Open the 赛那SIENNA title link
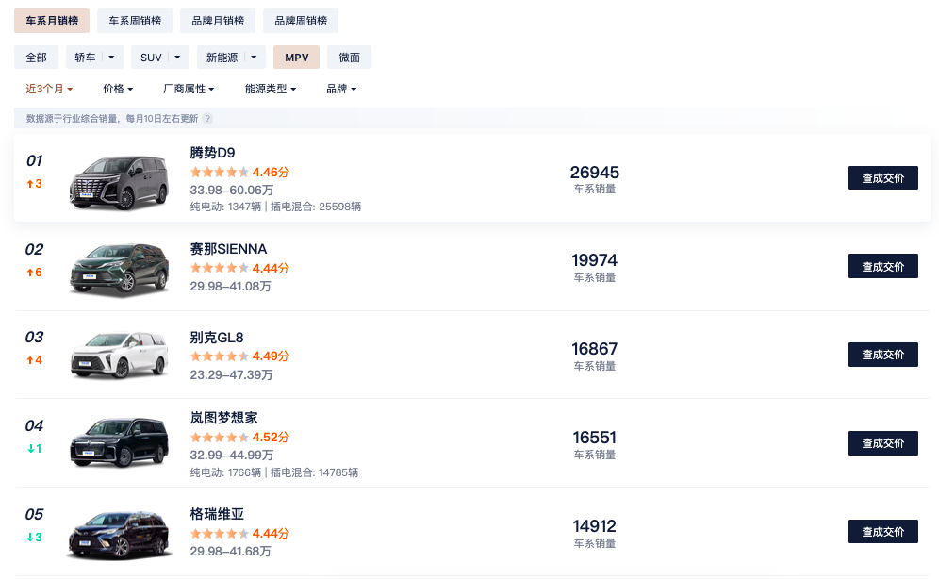 point(228,249)
